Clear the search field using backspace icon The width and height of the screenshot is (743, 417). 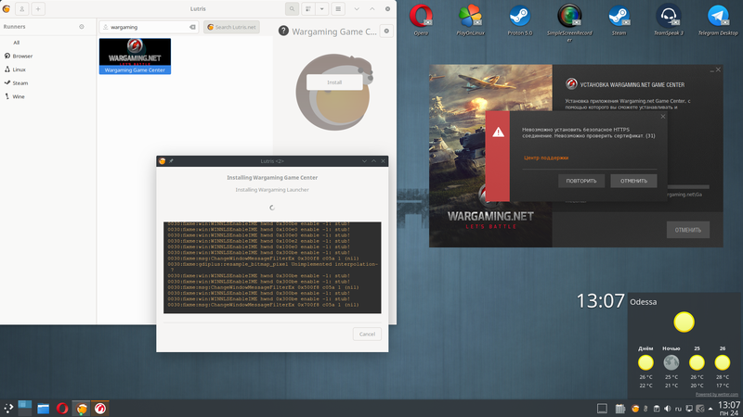pyautogui.click(x=192, y=27)
